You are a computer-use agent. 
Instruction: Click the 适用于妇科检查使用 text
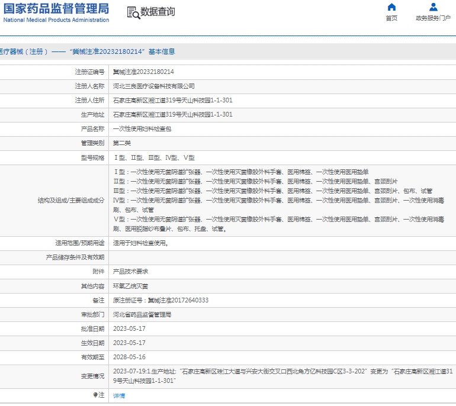pos(141,243)
